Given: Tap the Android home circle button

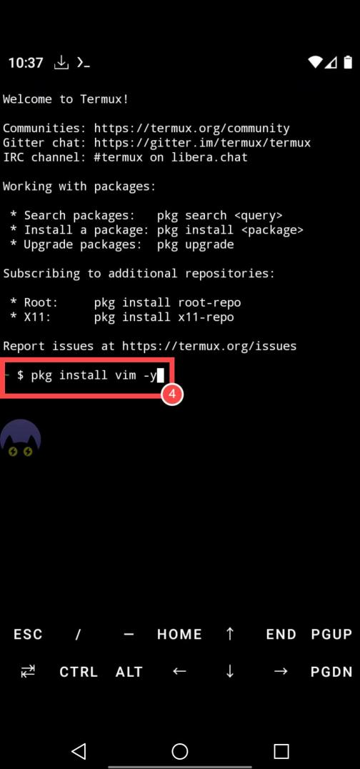Looking at the screenshot, I should pos(180,751).
